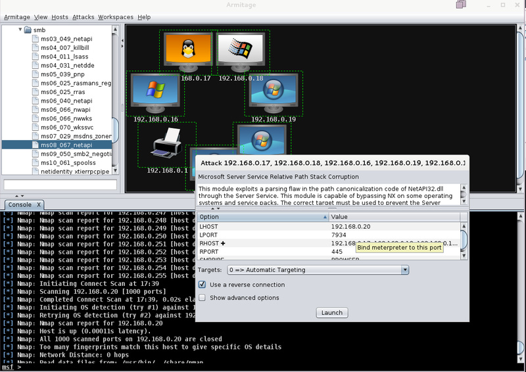Select the Linux host 192.168.0.17 icon

tap(188, 52)
